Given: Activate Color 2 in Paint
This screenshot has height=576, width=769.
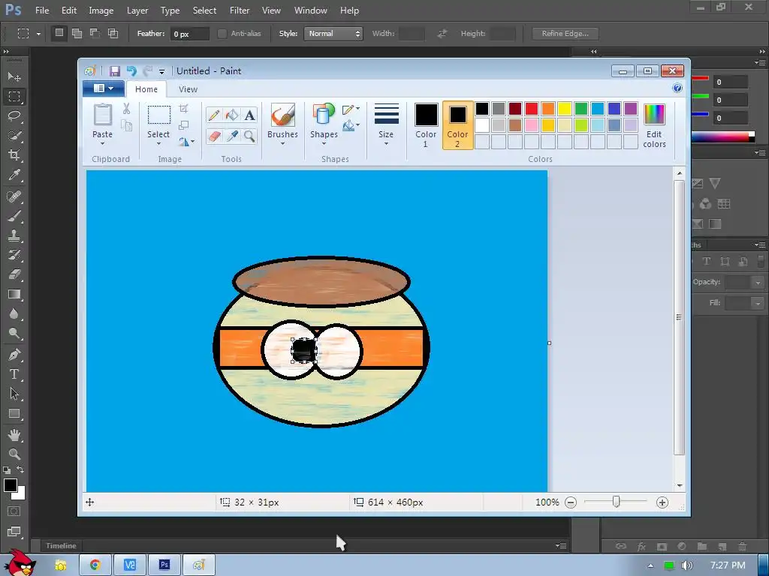Looking at the screenshot, I should [x=457, y=125].
